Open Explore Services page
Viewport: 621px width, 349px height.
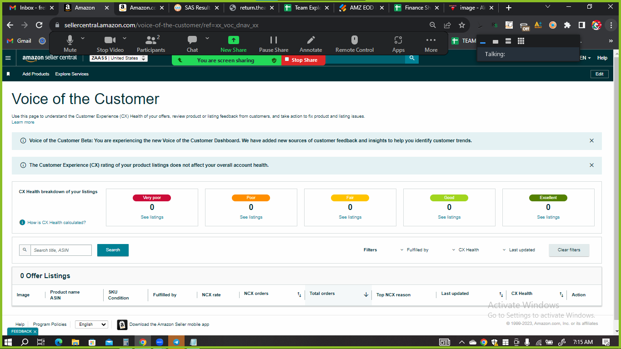tap(72, 74)
